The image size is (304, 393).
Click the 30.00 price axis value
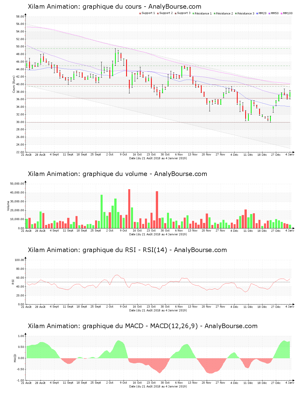[20, 122]
